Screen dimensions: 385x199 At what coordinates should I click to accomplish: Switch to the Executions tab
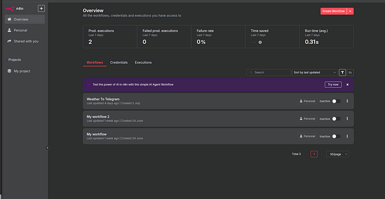(x=143, y=62)
